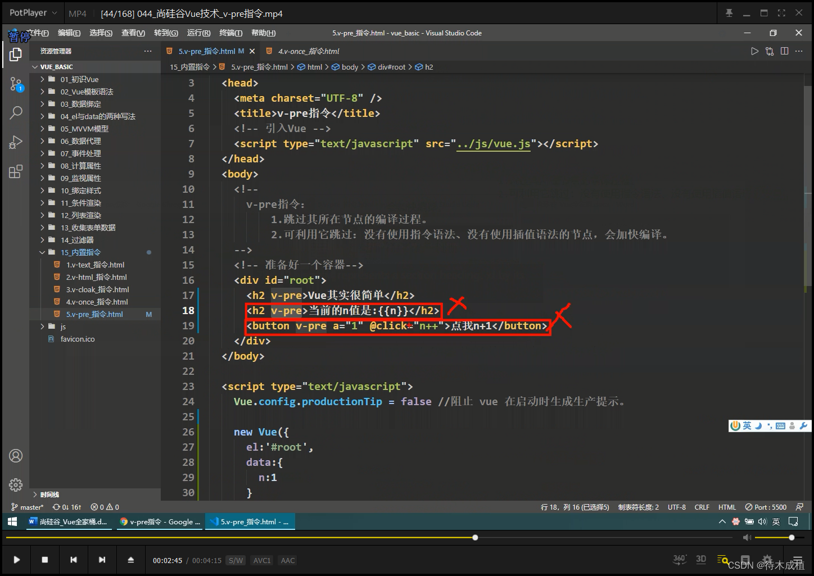Screen dimensions: 814x576
Task: Adjust the PotPlayer volume slider
Action: (x=779, y=538)
